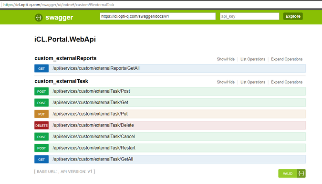Image resolution: width=322 pixels, height=184 pixels.
Task: Expand the /externalTask/Put endpoint path
Action: pyautogui.click(x=90, y=114)
